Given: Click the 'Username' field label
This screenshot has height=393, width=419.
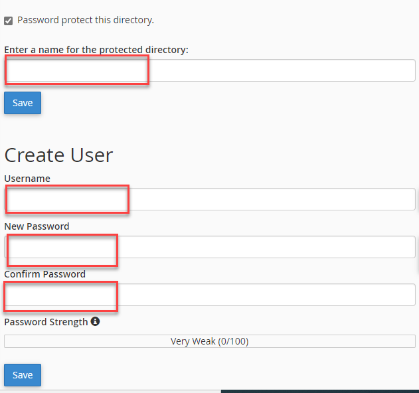Looking at the screenshot, I should pyautogui.click(x=27, y=179).
